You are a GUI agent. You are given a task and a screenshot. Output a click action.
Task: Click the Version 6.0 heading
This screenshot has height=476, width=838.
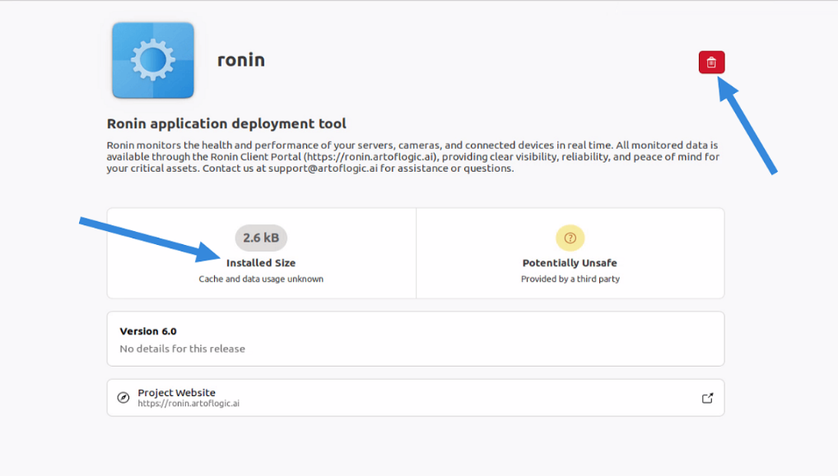148,331
